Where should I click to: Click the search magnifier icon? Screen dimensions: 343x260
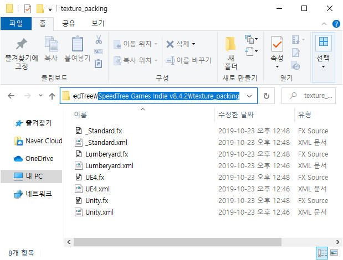293,95
